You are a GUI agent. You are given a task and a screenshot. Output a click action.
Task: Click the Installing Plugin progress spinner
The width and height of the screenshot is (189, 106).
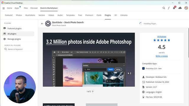(x=141, y=24)
